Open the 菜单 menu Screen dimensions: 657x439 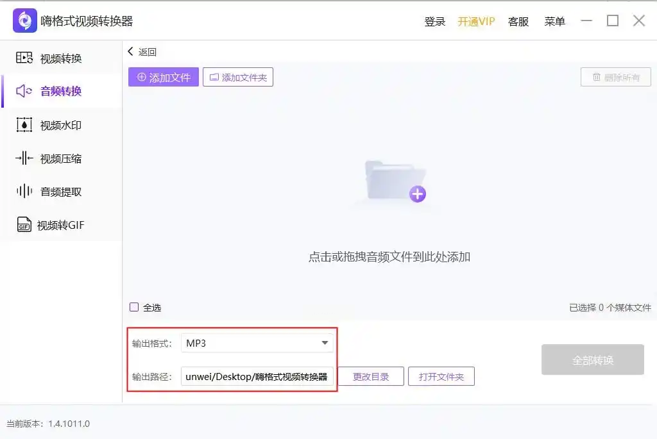tap(555, 21)
